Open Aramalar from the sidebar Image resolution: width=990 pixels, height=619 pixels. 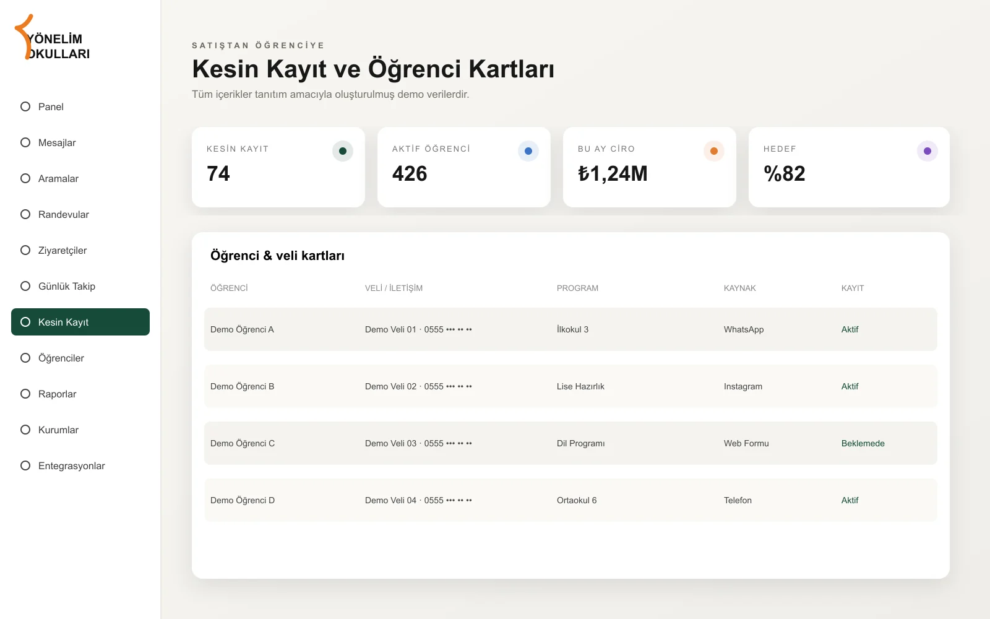(x=80, y=178)
